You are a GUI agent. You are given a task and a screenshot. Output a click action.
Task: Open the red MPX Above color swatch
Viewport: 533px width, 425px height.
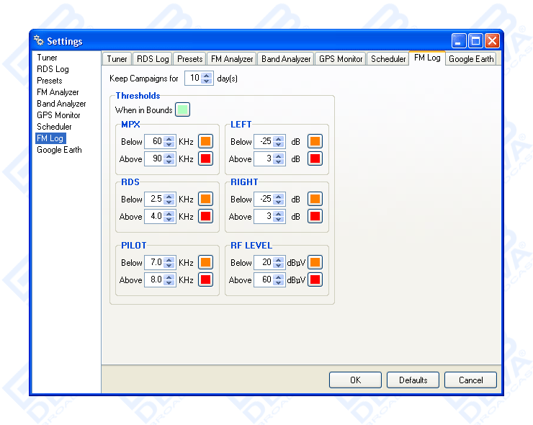(x=205, y=158)
